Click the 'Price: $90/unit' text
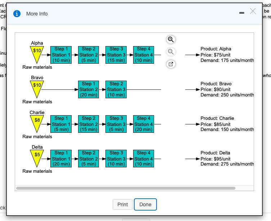Screen dimensions: 271x221 click(x=215, y=90)
